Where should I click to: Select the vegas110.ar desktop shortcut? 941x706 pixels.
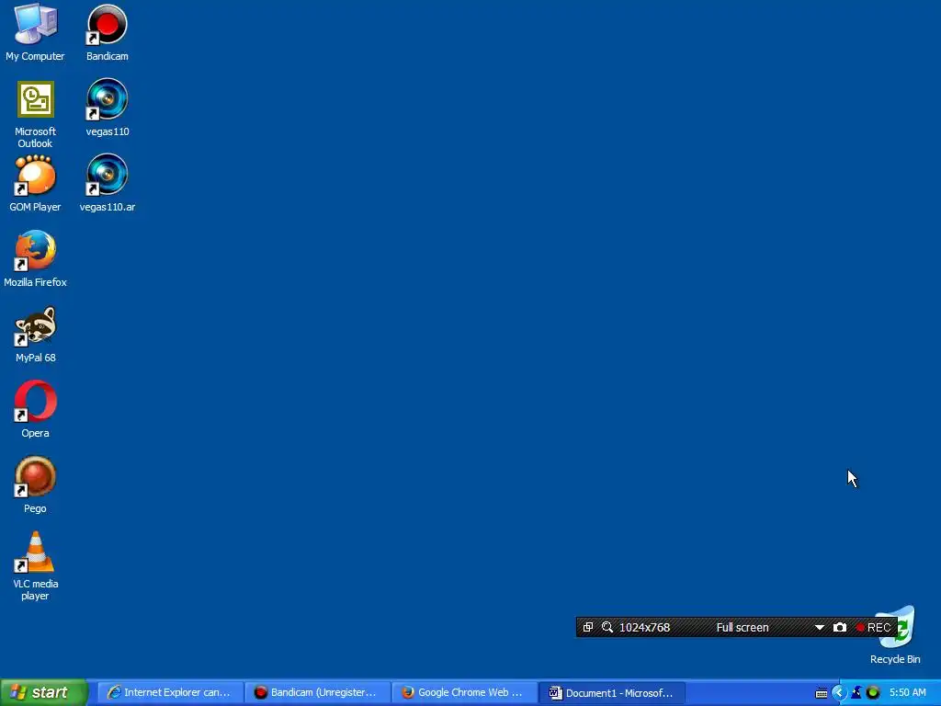107,184
